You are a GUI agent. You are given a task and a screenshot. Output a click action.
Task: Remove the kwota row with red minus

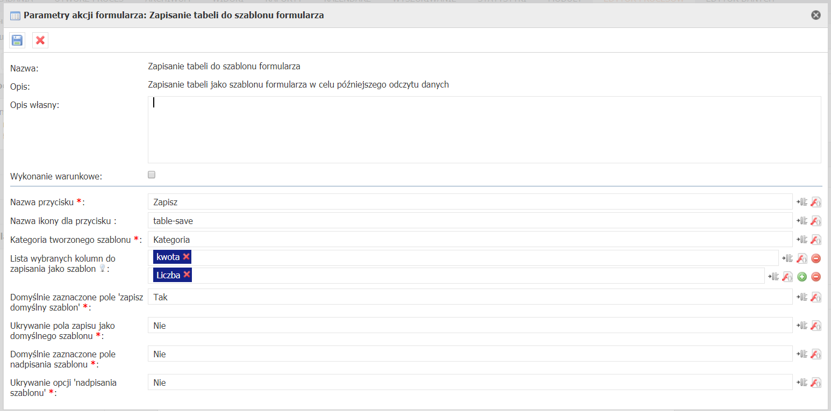(816, 258)
